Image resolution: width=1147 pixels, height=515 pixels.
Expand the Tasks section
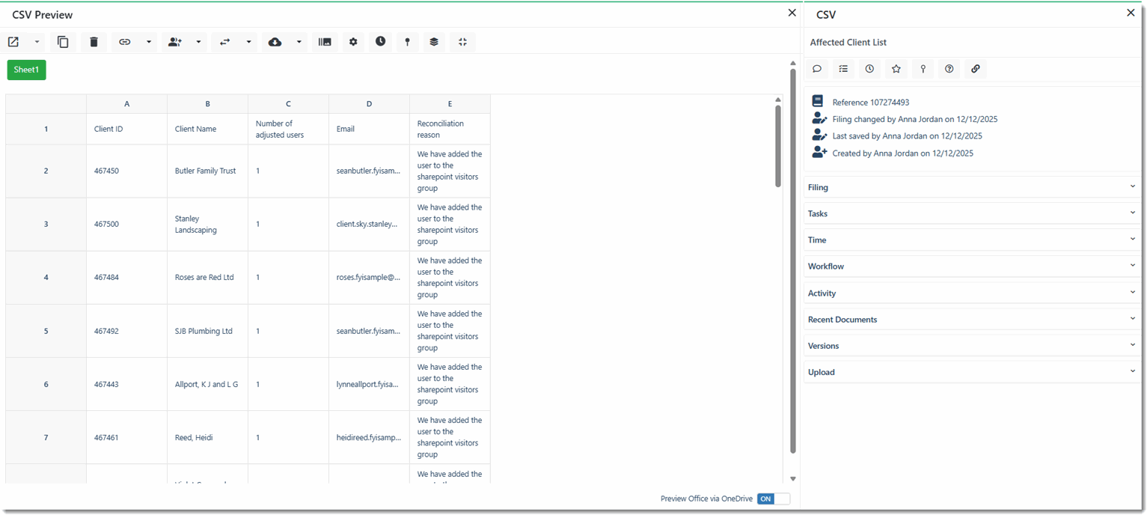[972, 213]
